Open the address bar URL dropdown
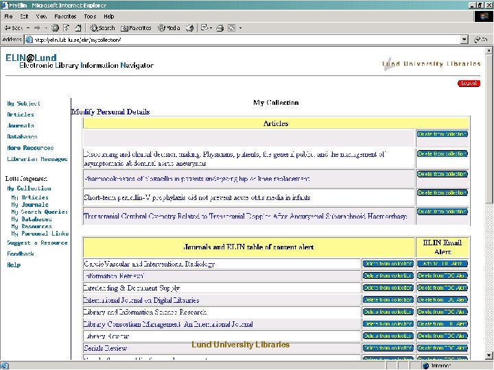Screen dimensions: 494x370 coord(464,40)
